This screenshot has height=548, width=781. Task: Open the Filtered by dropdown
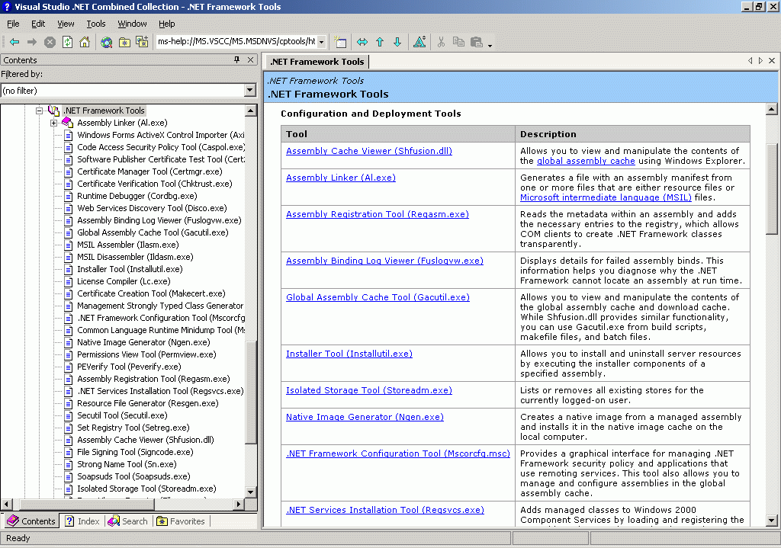tap(250, 90)
